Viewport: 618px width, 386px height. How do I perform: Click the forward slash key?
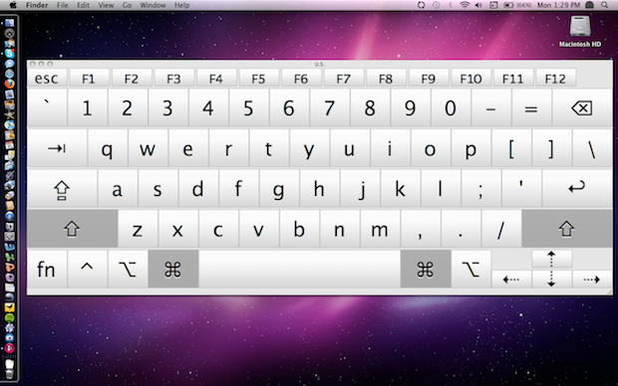[501, 229]
